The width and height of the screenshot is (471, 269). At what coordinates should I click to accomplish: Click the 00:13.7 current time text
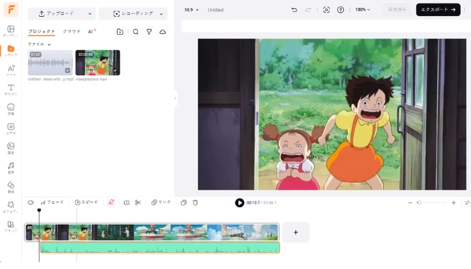[x=253, y=203]
